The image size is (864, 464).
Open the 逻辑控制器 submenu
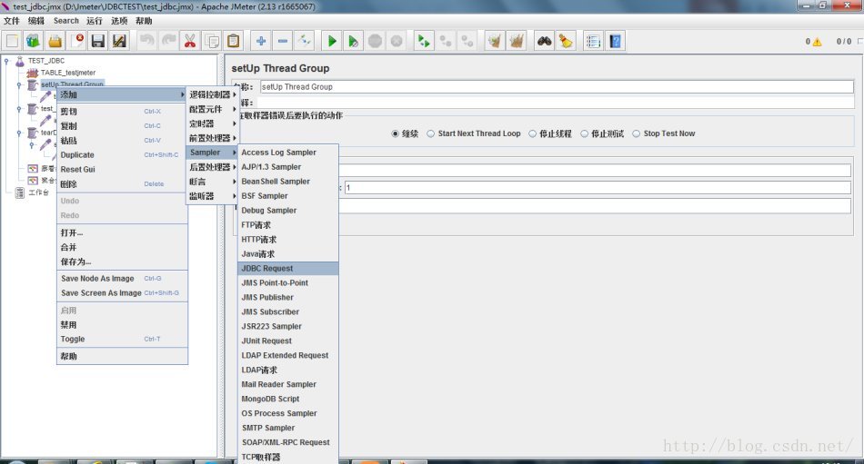click(x=212, y=94)
